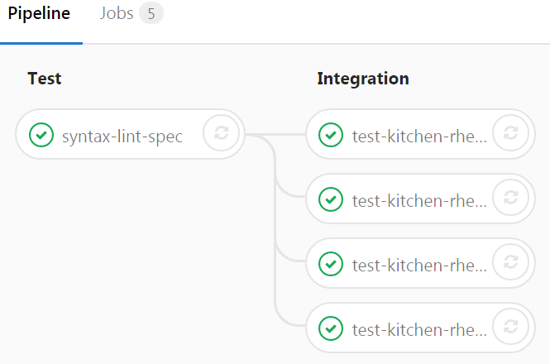This screenshot has width=550, height=364.
Task: Click the Jobs count badge showing 5
Action: click(151, 14)
